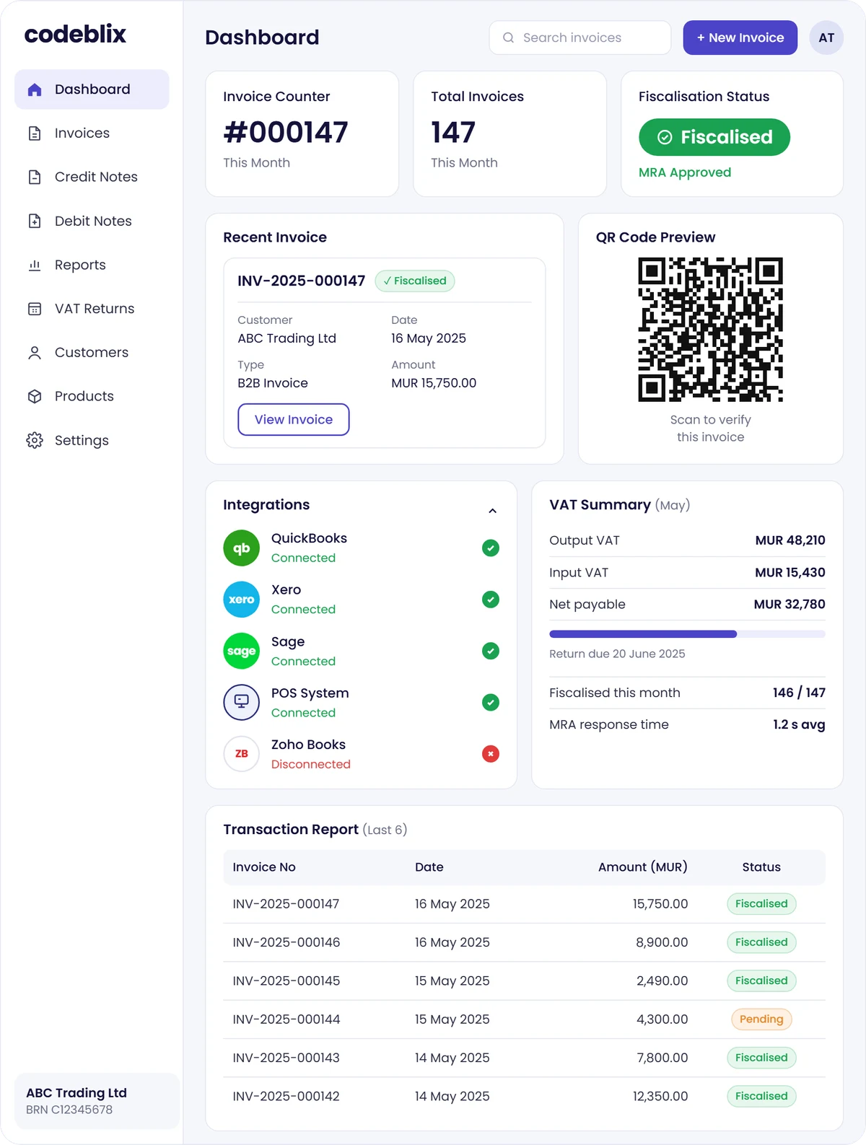Click Fiscalised badge beside INV-2025-000147 heading
Image resolution: width=866 pixels, height=1145 pixels.
415,281
